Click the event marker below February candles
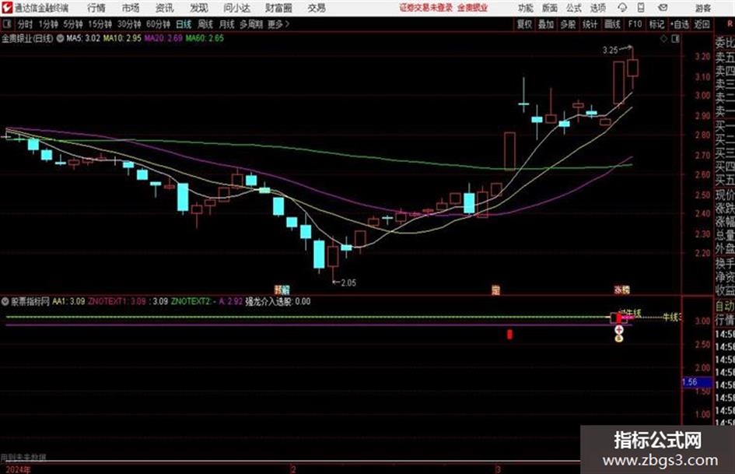Image resolution: width=735 pixels, height=474 pixels. coord(282,289)
